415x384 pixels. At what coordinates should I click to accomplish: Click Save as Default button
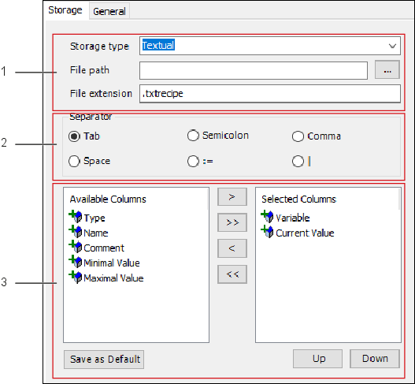click(x=104, y=360)
